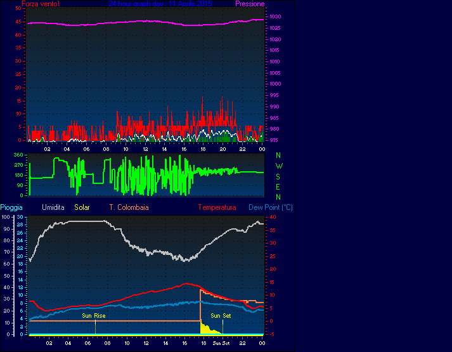The image size is (452, 352).
Task: Click the 'T. Colombaia' legend label
Action: click(129, 207)
